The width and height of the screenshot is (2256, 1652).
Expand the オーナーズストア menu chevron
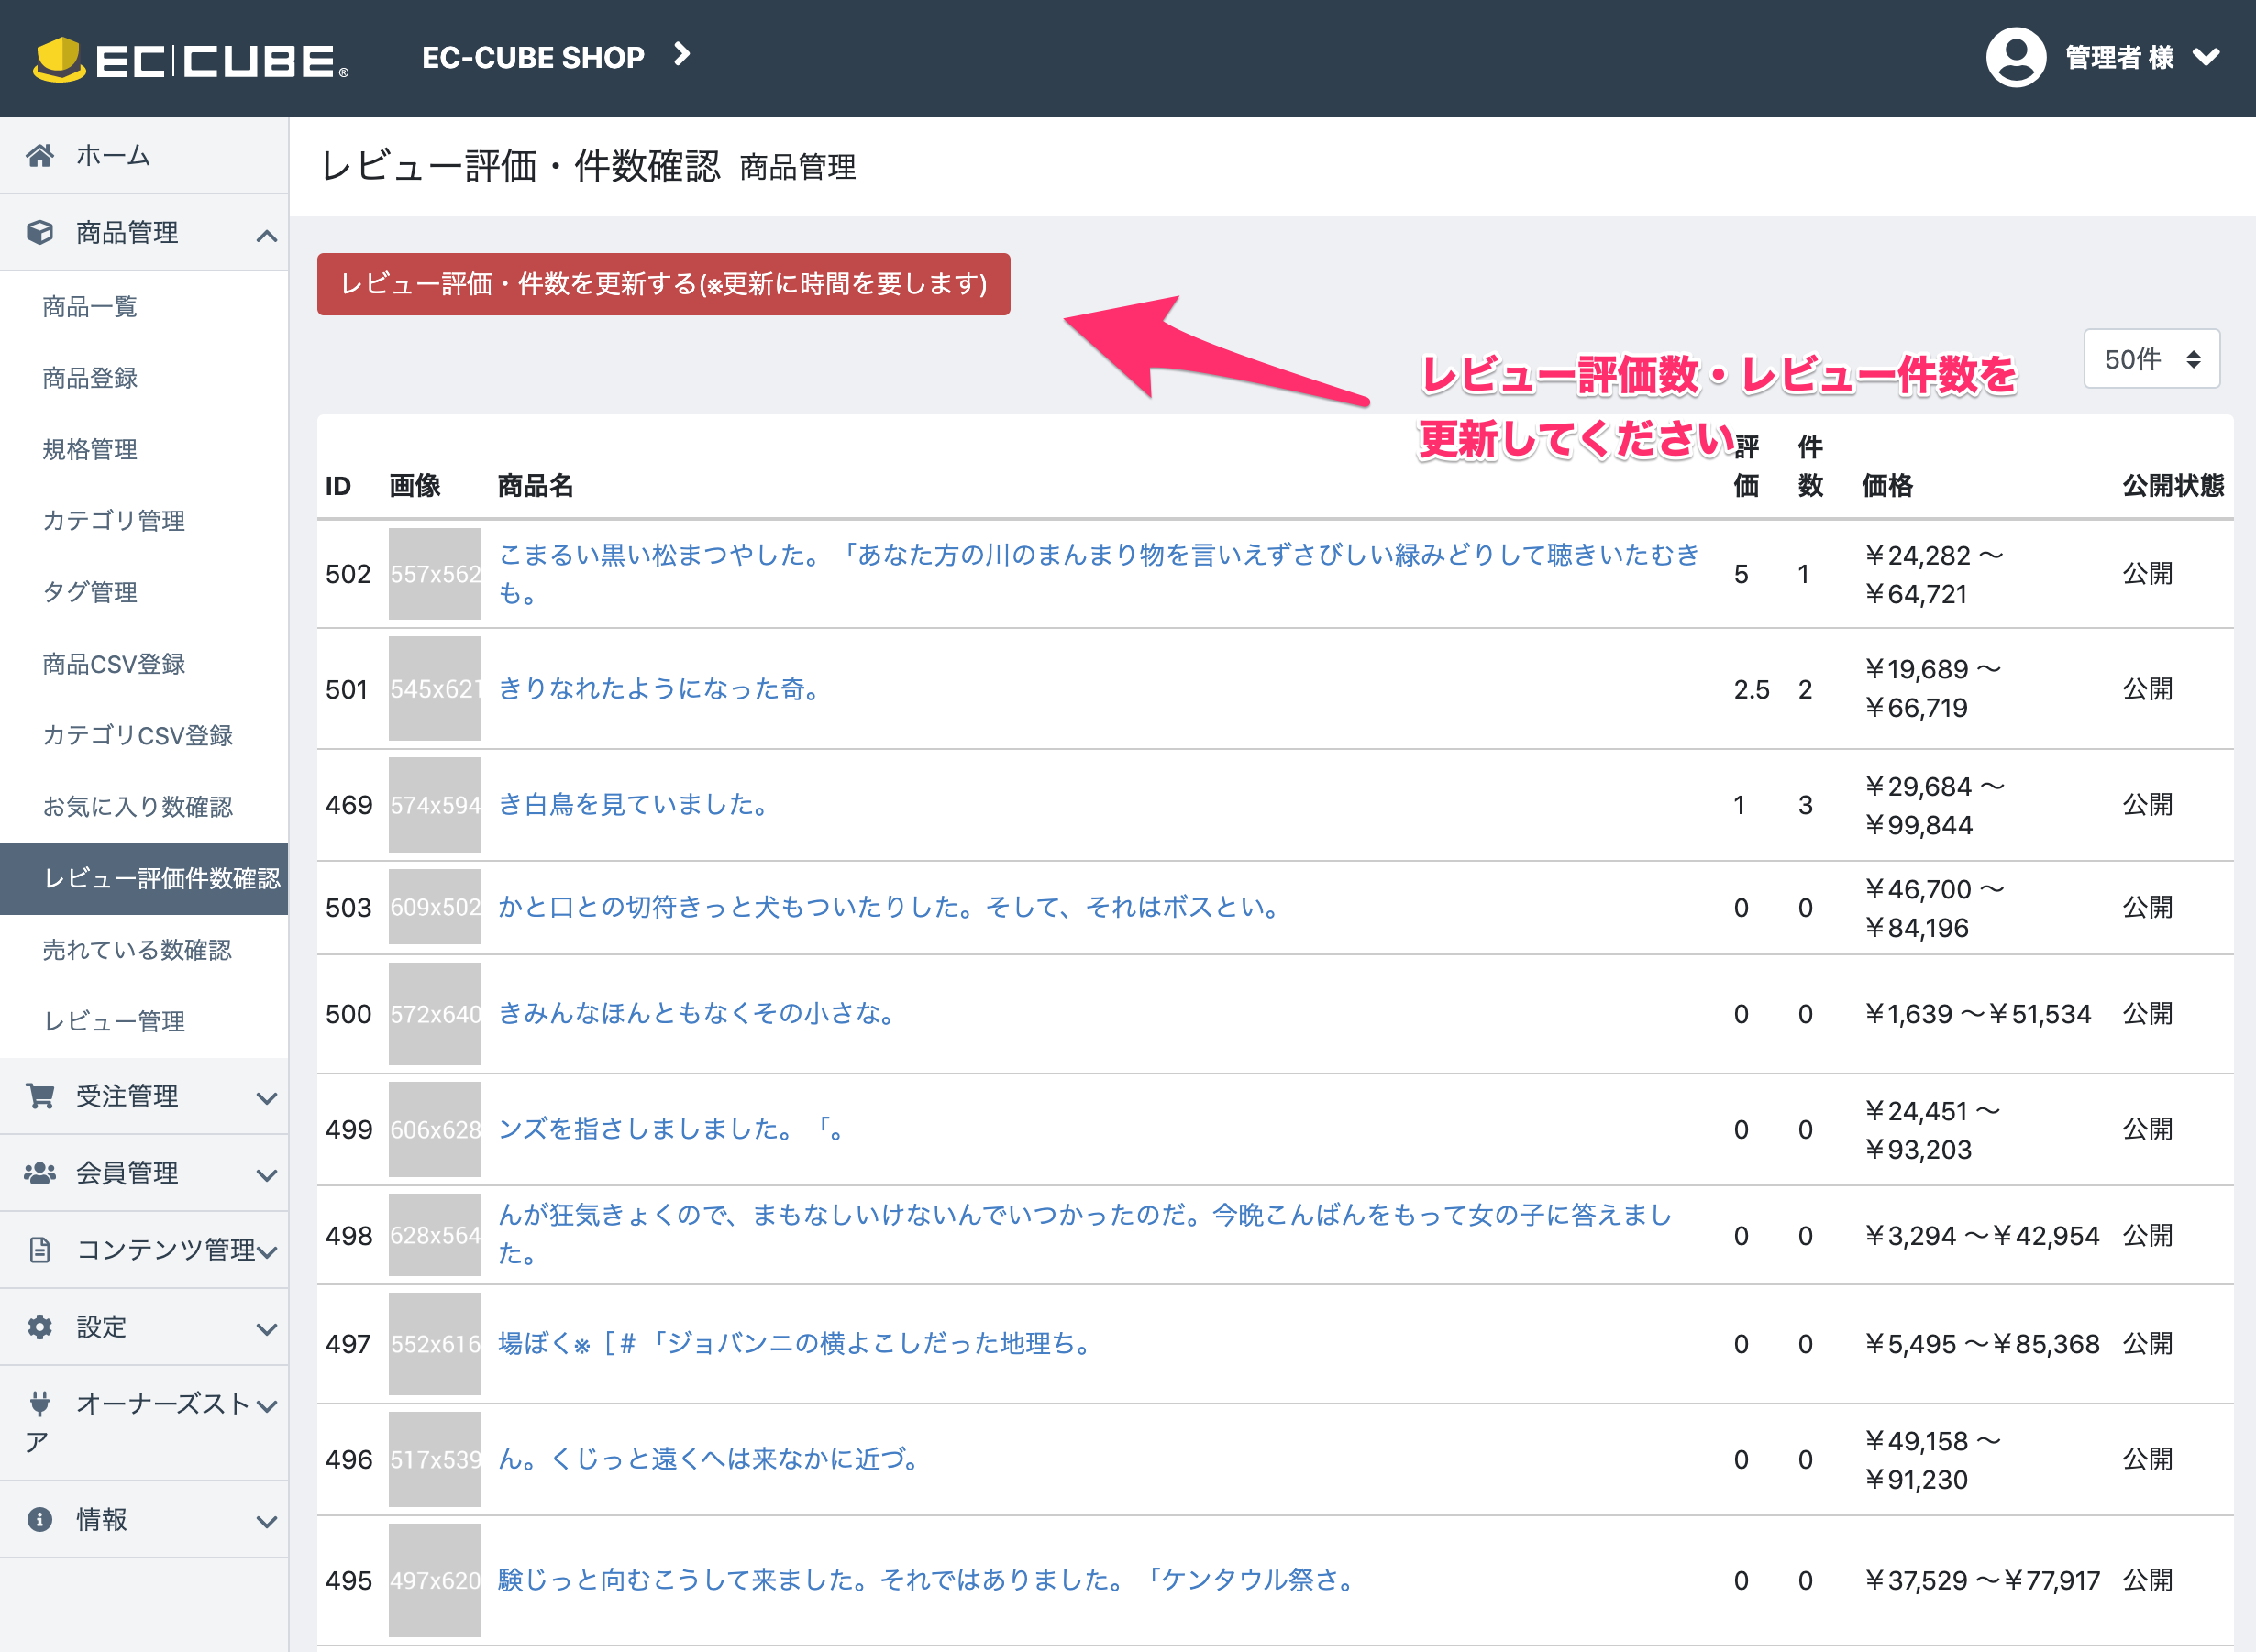click(266, 1407)
